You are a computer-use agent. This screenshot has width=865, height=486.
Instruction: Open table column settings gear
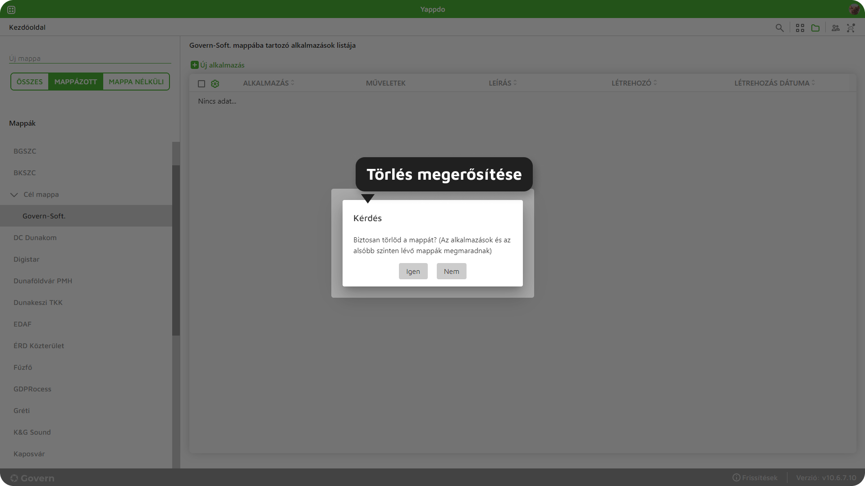tap(215, 84)
